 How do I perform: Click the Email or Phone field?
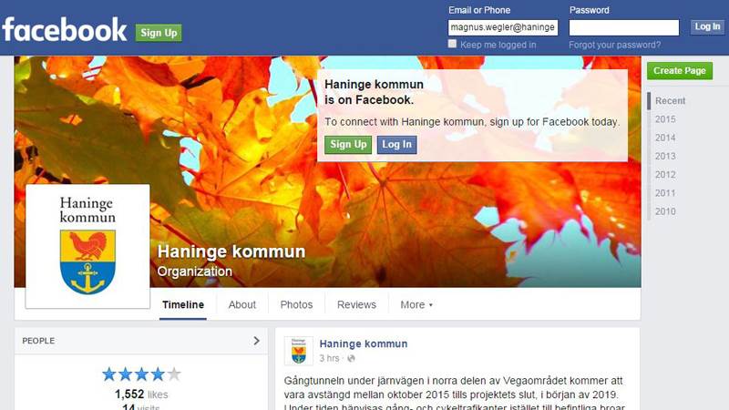(x=503, y=27)
